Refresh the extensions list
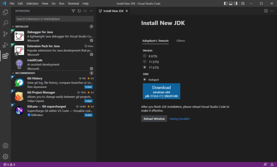Image resolution: width=277 pixels, height=167 pixels. point(79,11)
